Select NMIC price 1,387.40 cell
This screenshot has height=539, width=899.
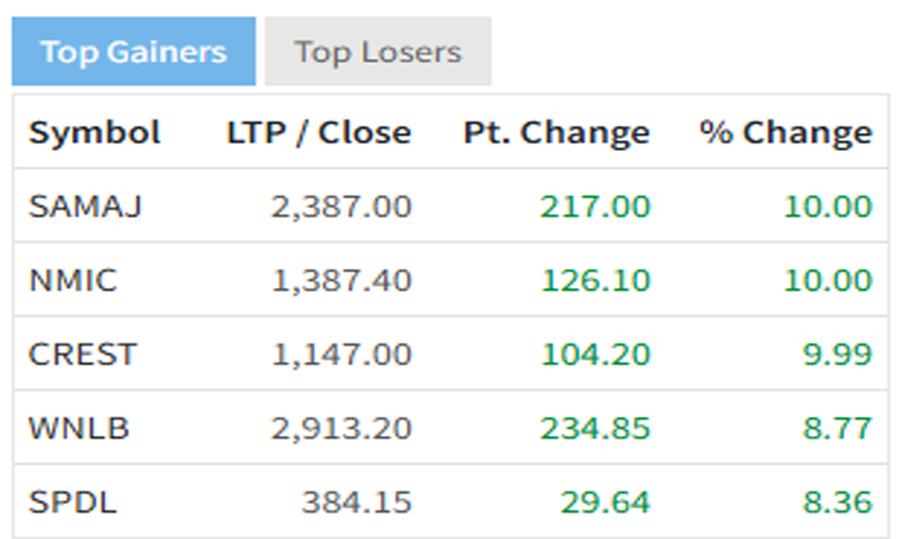coord(341,280)
